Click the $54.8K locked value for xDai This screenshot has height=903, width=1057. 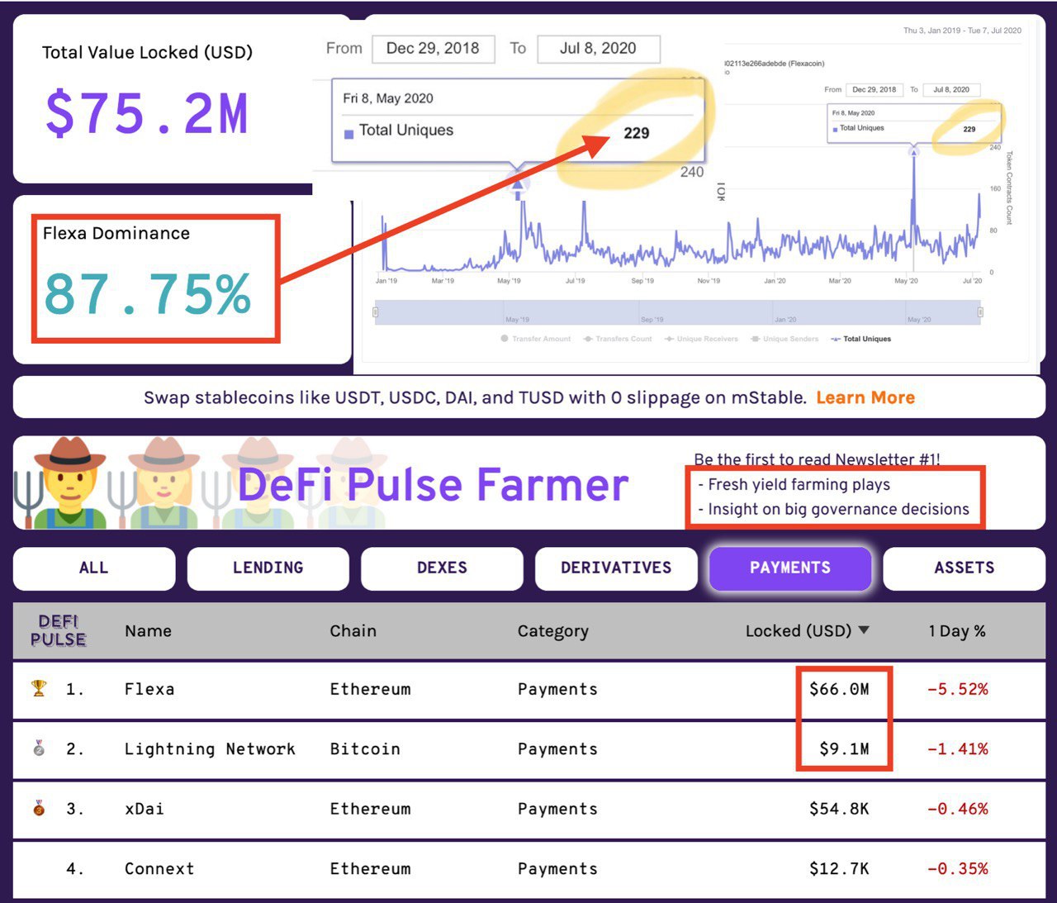tap(839, 809)
